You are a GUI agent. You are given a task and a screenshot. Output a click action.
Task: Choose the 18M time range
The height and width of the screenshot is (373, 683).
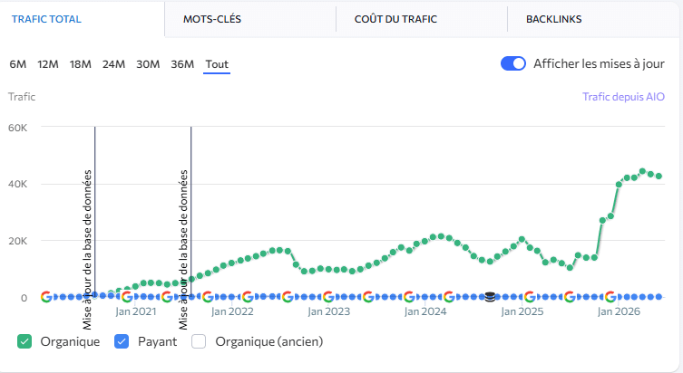81,64
